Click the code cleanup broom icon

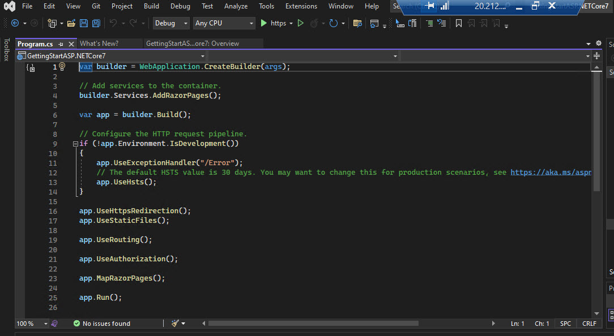[175, 324]
